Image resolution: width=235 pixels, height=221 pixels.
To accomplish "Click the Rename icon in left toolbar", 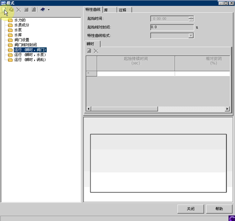I will pos(27,10).
